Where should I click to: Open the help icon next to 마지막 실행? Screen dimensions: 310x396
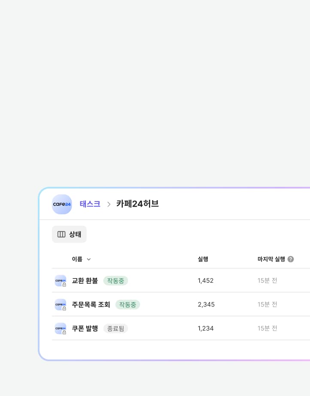click(291, 259)
